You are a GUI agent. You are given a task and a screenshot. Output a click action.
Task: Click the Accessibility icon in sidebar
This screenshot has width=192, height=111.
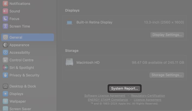pyautogui.click(x=5, y=52)
